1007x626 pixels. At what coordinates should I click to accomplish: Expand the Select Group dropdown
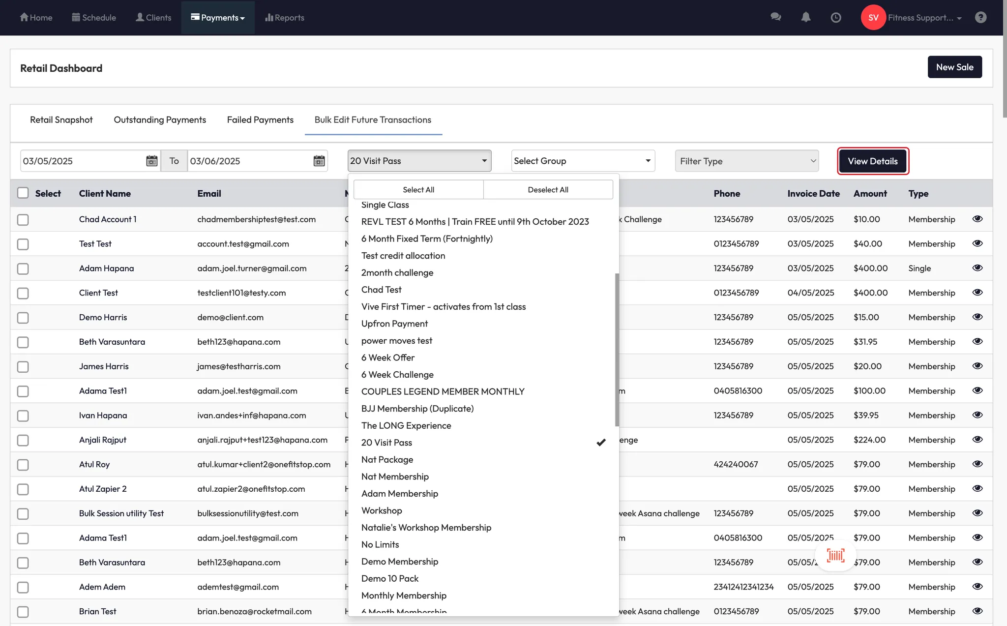tap(583, 161)
